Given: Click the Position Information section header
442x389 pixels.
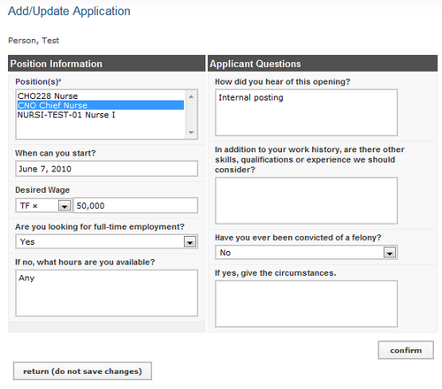Looking at the screenshot, I should click(x=106, y=64).
